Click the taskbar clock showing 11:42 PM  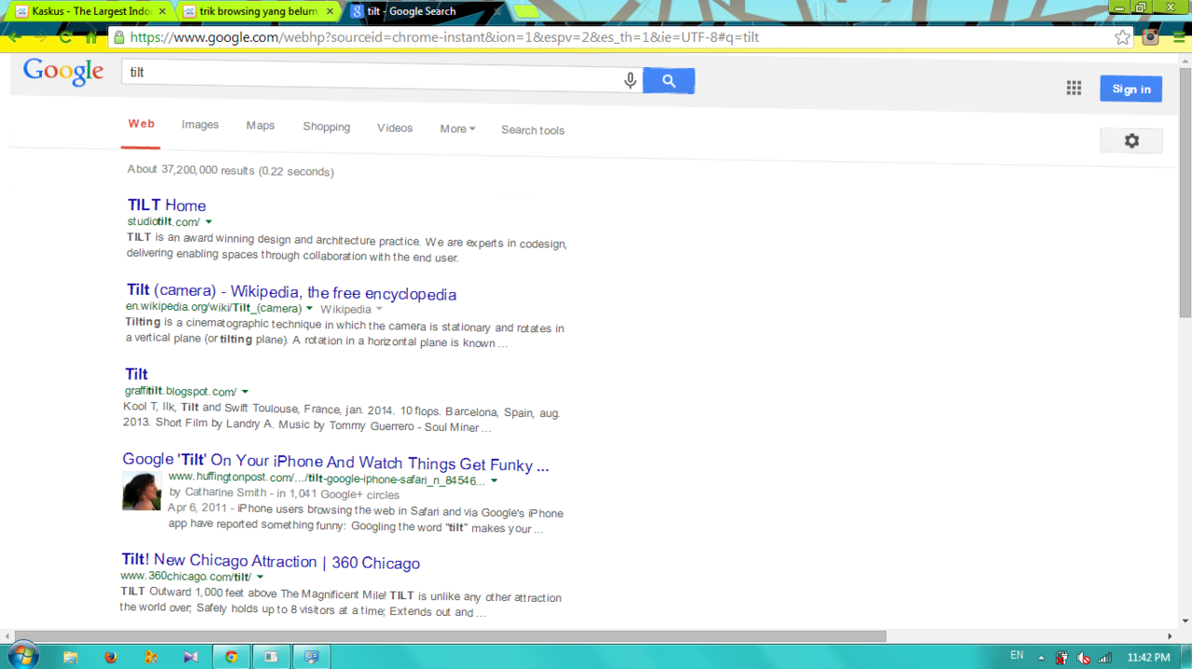click(1148, 657)
